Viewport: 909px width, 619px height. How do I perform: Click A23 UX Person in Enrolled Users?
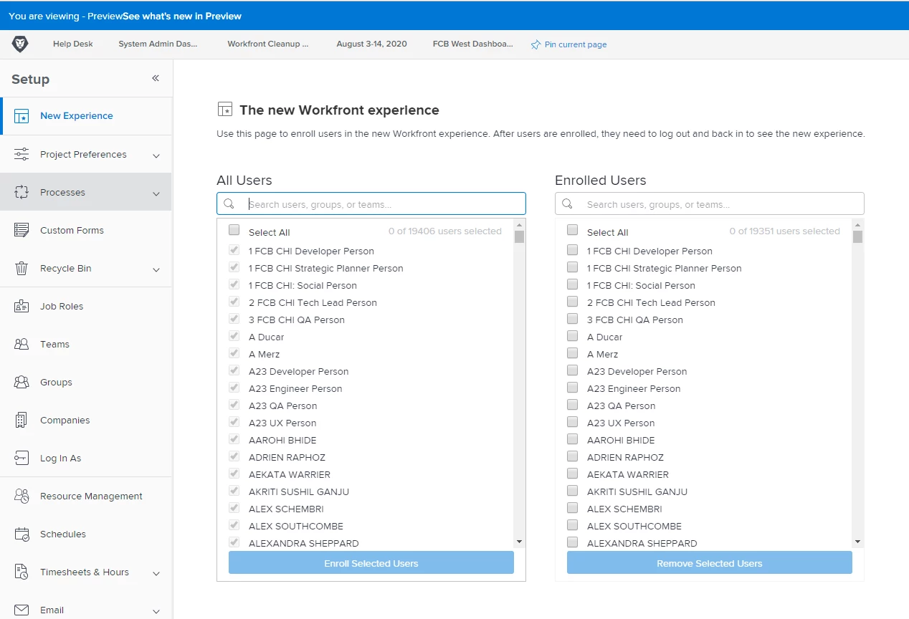pos(621,423)
